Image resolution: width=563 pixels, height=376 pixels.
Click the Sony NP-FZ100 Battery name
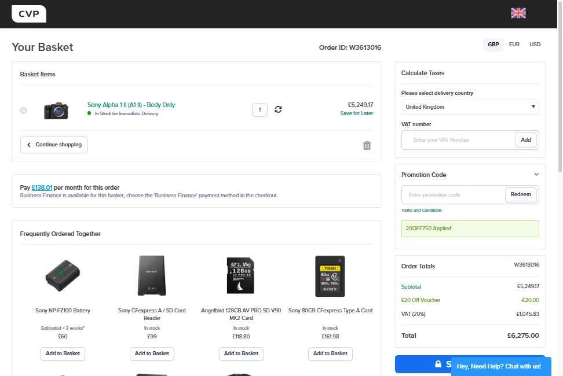[x=63, y=311]
